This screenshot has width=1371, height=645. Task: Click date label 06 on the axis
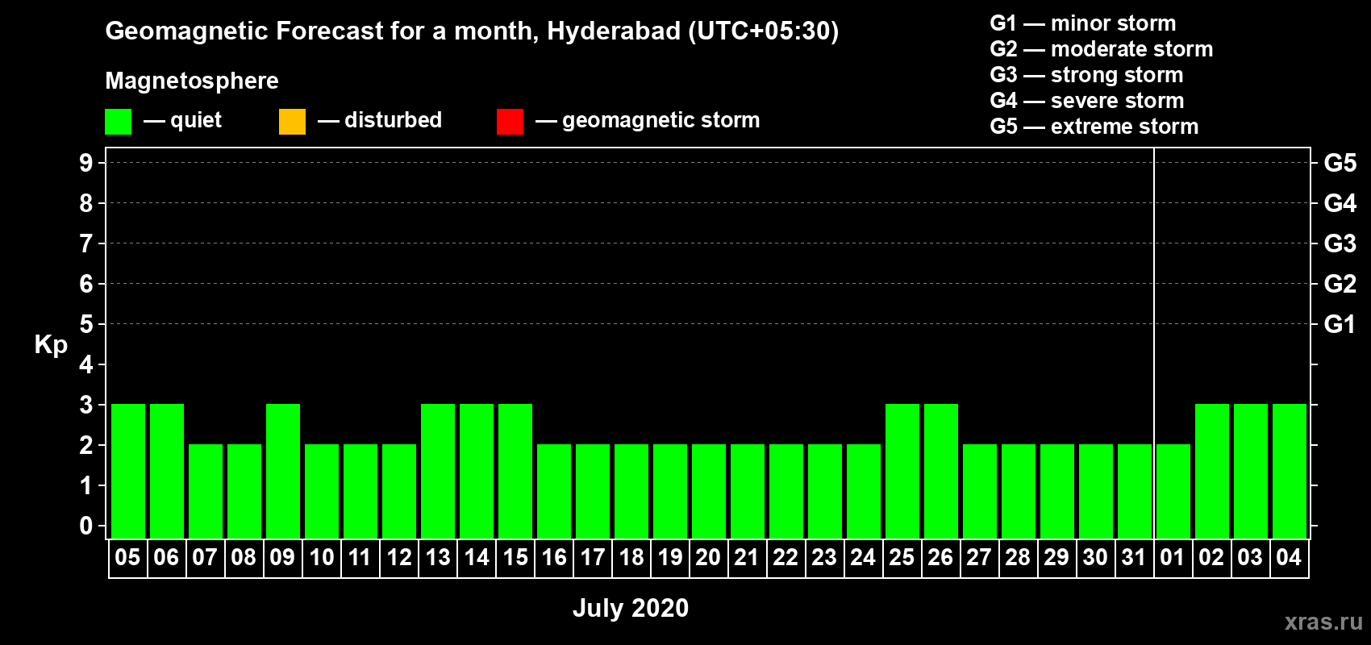point(166,558)
